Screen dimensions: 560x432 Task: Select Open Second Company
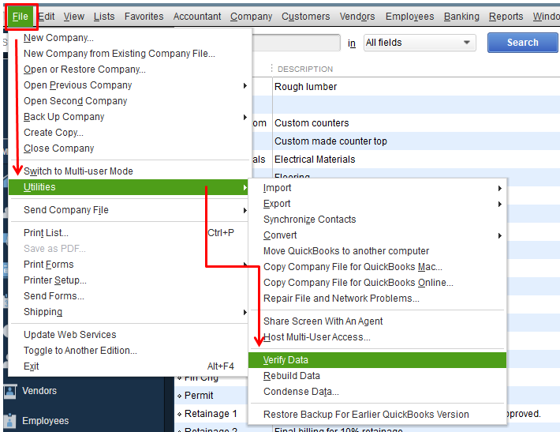click(129, 101)
